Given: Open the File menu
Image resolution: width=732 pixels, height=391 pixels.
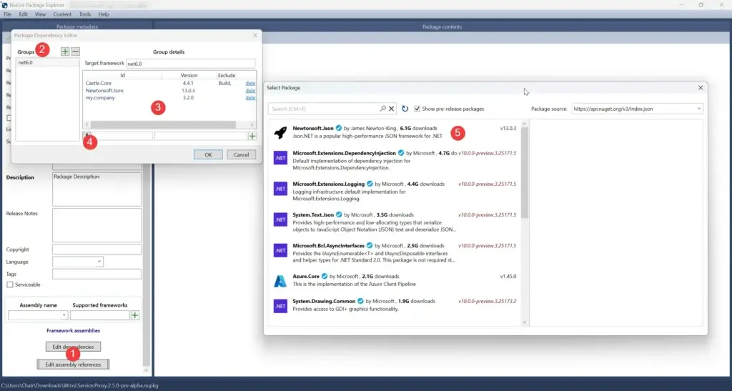Looking at the screenshot, I should (7, 14).
